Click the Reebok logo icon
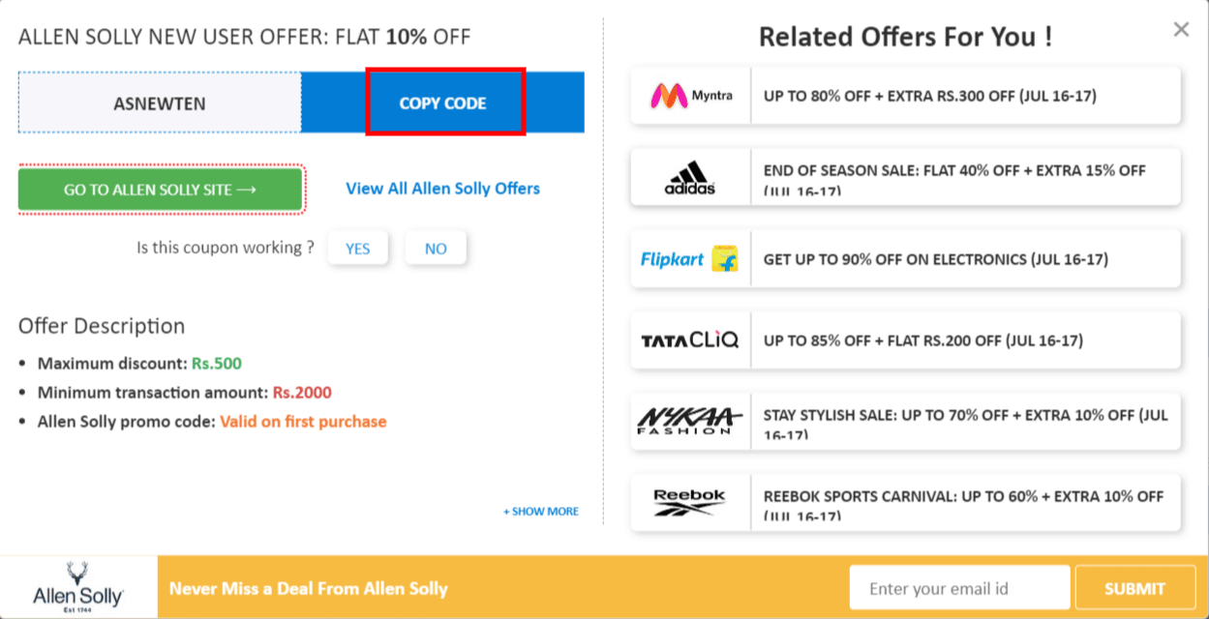 click(689, 502)
